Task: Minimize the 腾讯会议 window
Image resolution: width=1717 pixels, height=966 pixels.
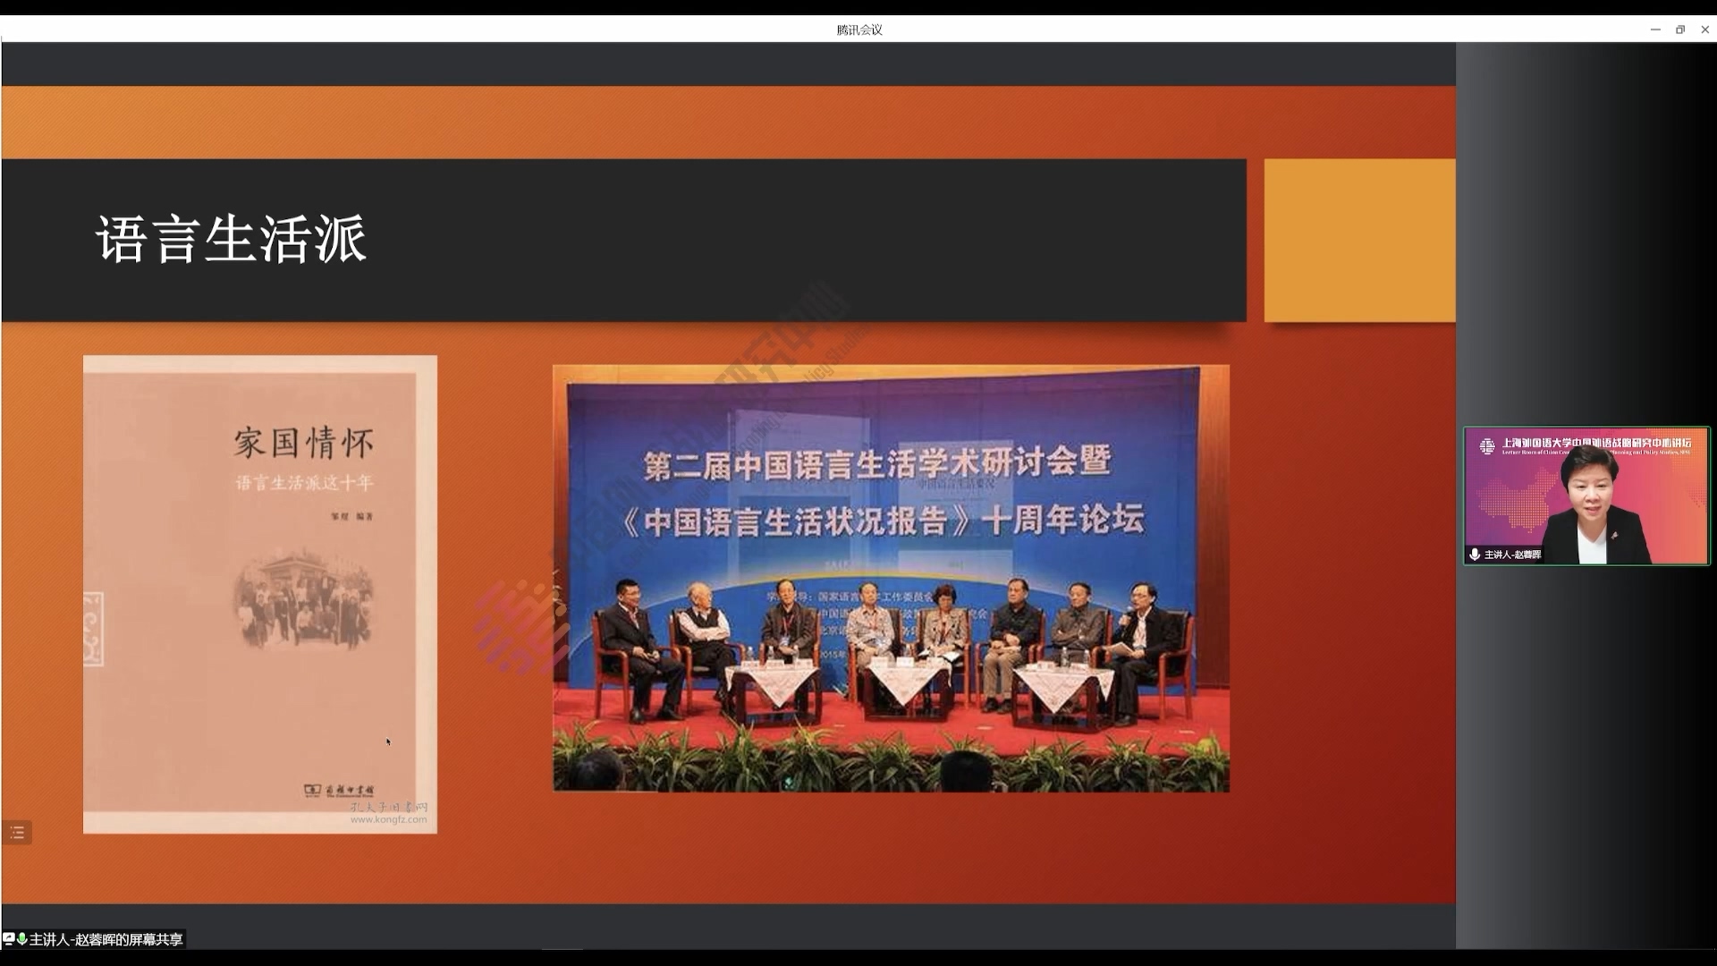Action: (1655, 30)
